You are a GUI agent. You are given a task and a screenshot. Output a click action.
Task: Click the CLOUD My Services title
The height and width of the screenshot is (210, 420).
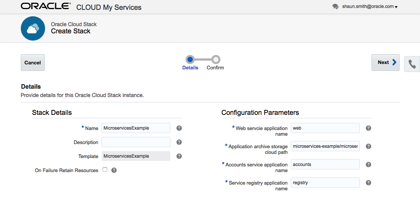pos(109,8)
